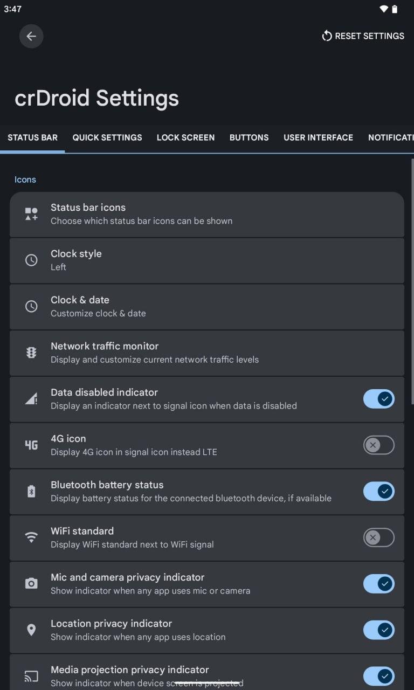
Task: Turn on WiFi standard toggle
Action: (x=378, y=537)
